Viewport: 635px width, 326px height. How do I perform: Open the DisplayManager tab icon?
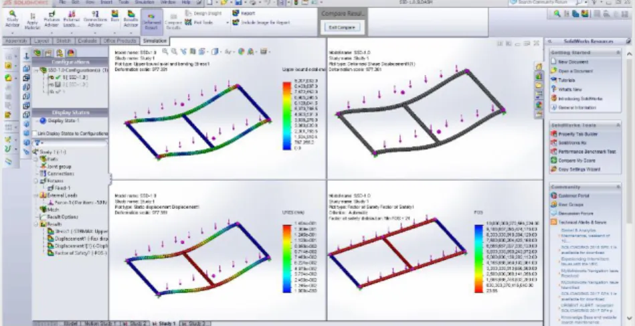click(x=70, y=53)
